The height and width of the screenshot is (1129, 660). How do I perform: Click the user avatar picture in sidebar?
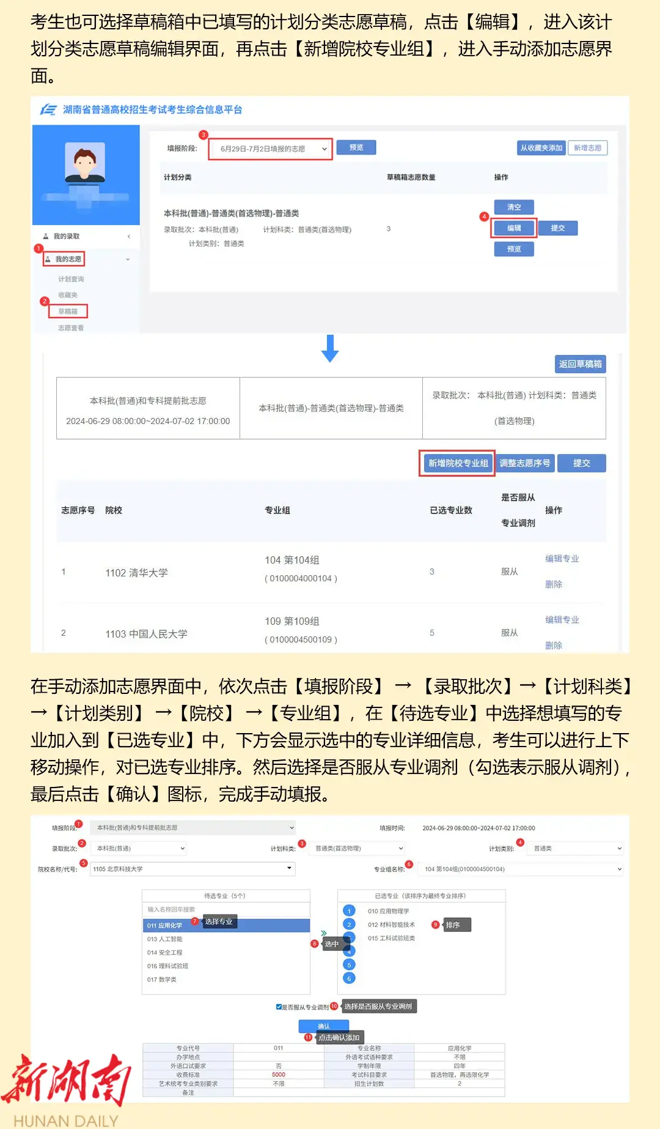coord(85,162)
